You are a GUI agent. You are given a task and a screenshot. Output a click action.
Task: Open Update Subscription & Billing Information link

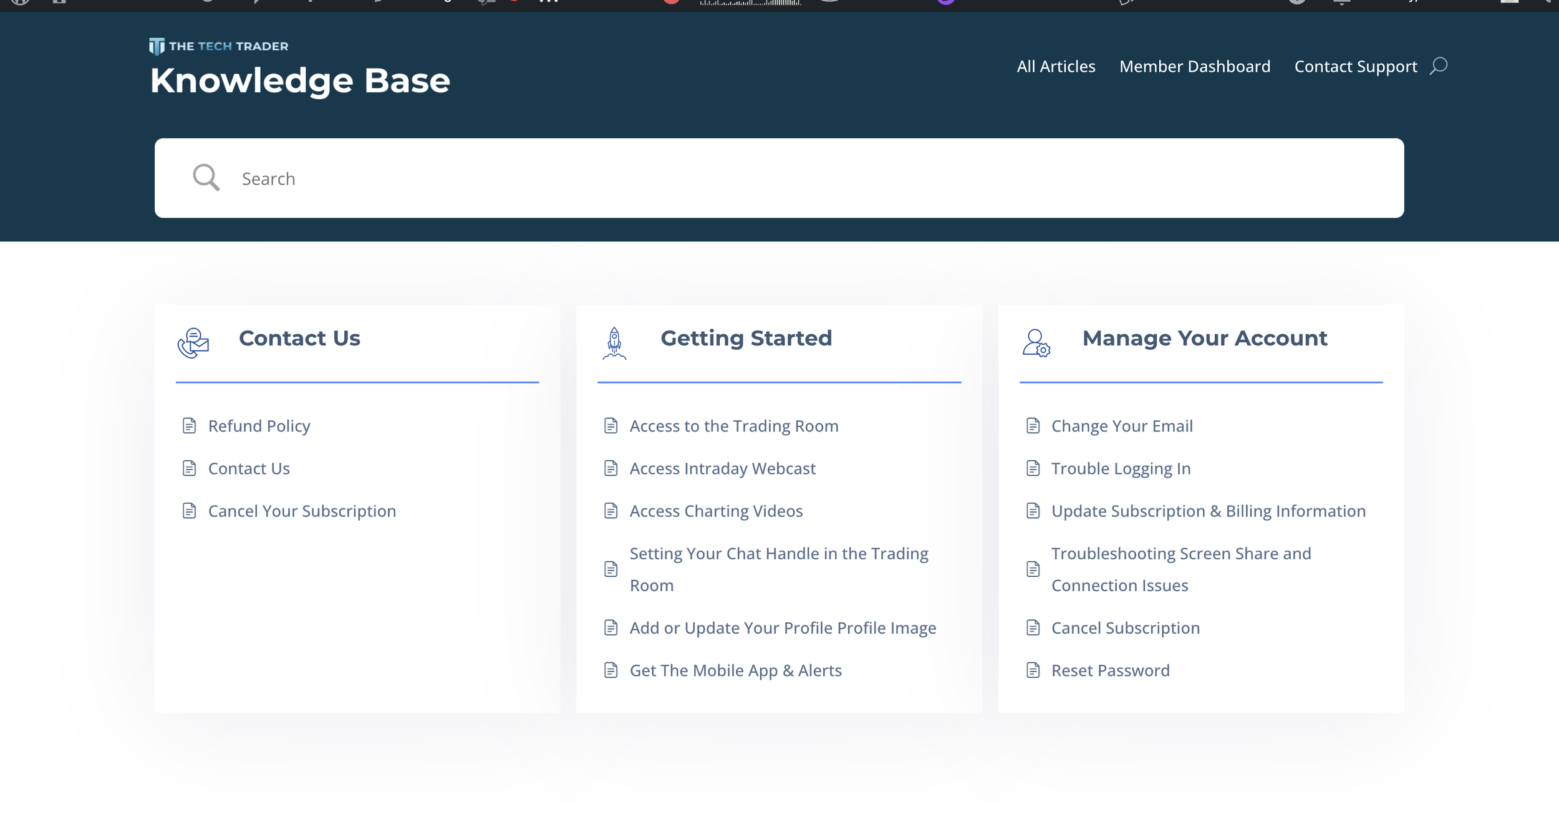pos(1208,511)
